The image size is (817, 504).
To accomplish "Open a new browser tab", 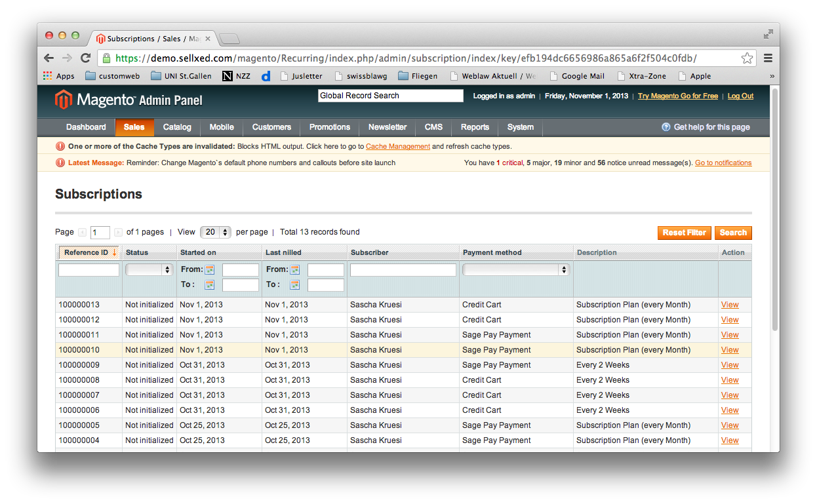I will (x=229, y=39).
